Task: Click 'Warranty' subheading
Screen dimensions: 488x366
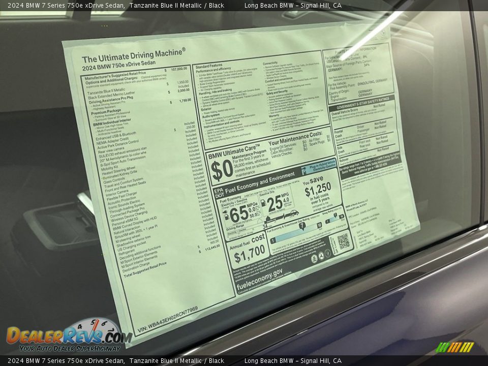Action: point(274,115)
